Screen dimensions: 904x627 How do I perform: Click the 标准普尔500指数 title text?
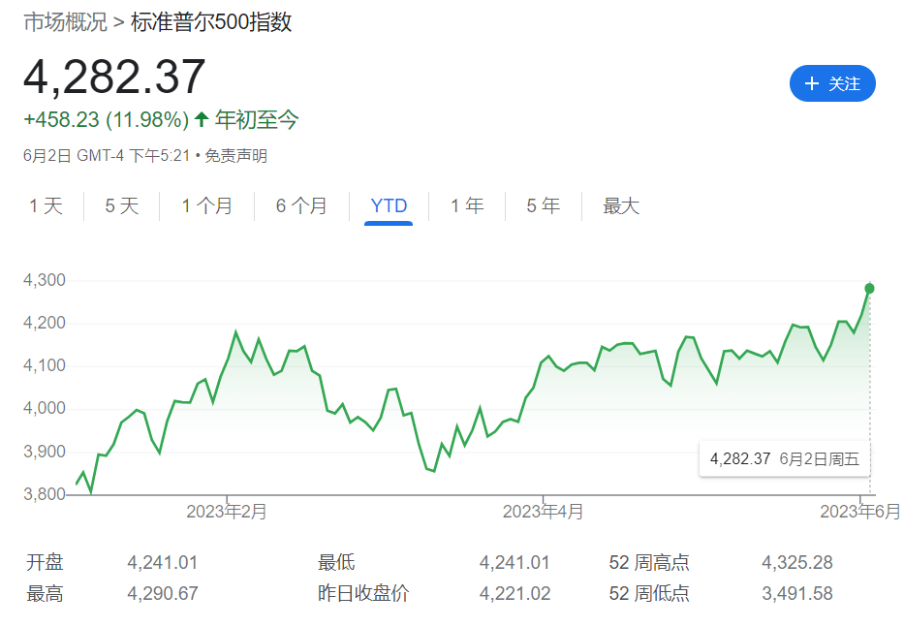[x=211, y=22]
